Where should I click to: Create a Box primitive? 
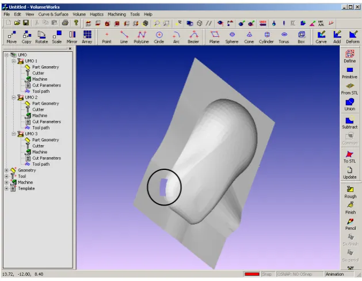301,37
